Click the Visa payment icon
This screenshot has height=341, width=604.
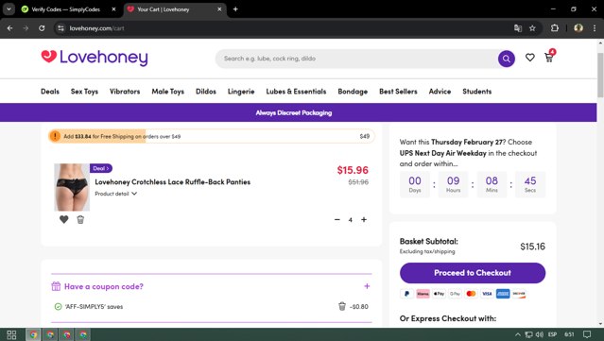[487, 294]
